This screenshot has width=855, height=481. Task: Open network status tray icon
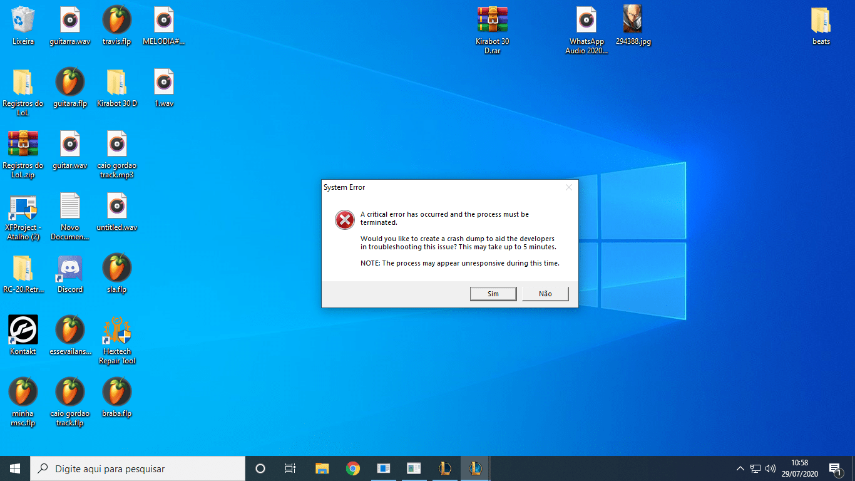[755, 468]
